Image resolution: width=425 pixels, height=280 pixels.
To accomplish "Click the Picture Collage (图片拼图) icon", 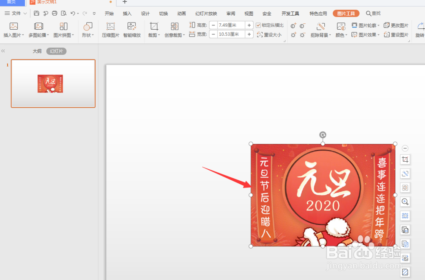I will click(63, 26).
